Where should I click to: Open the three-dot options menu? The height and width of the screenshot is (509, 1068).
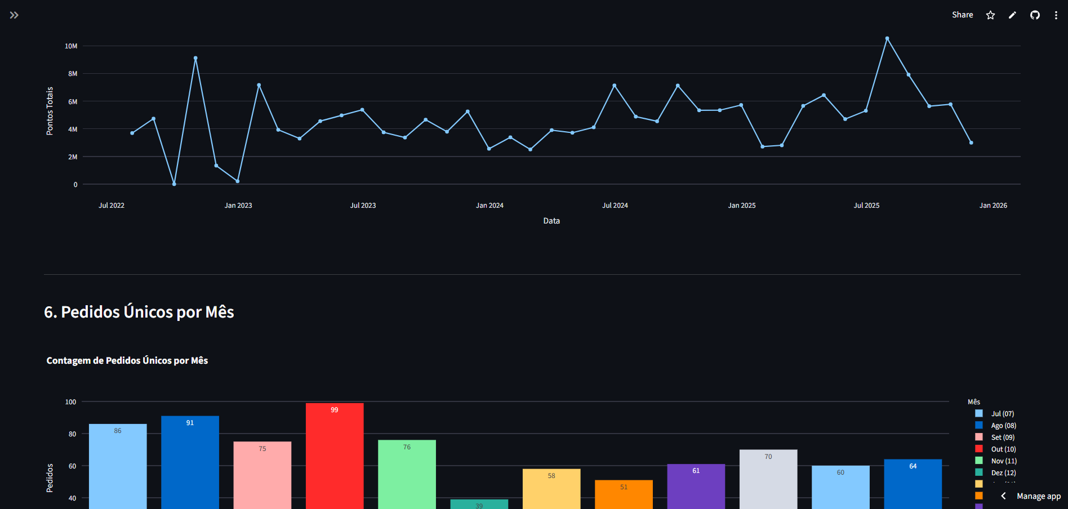click(1056, 15)
